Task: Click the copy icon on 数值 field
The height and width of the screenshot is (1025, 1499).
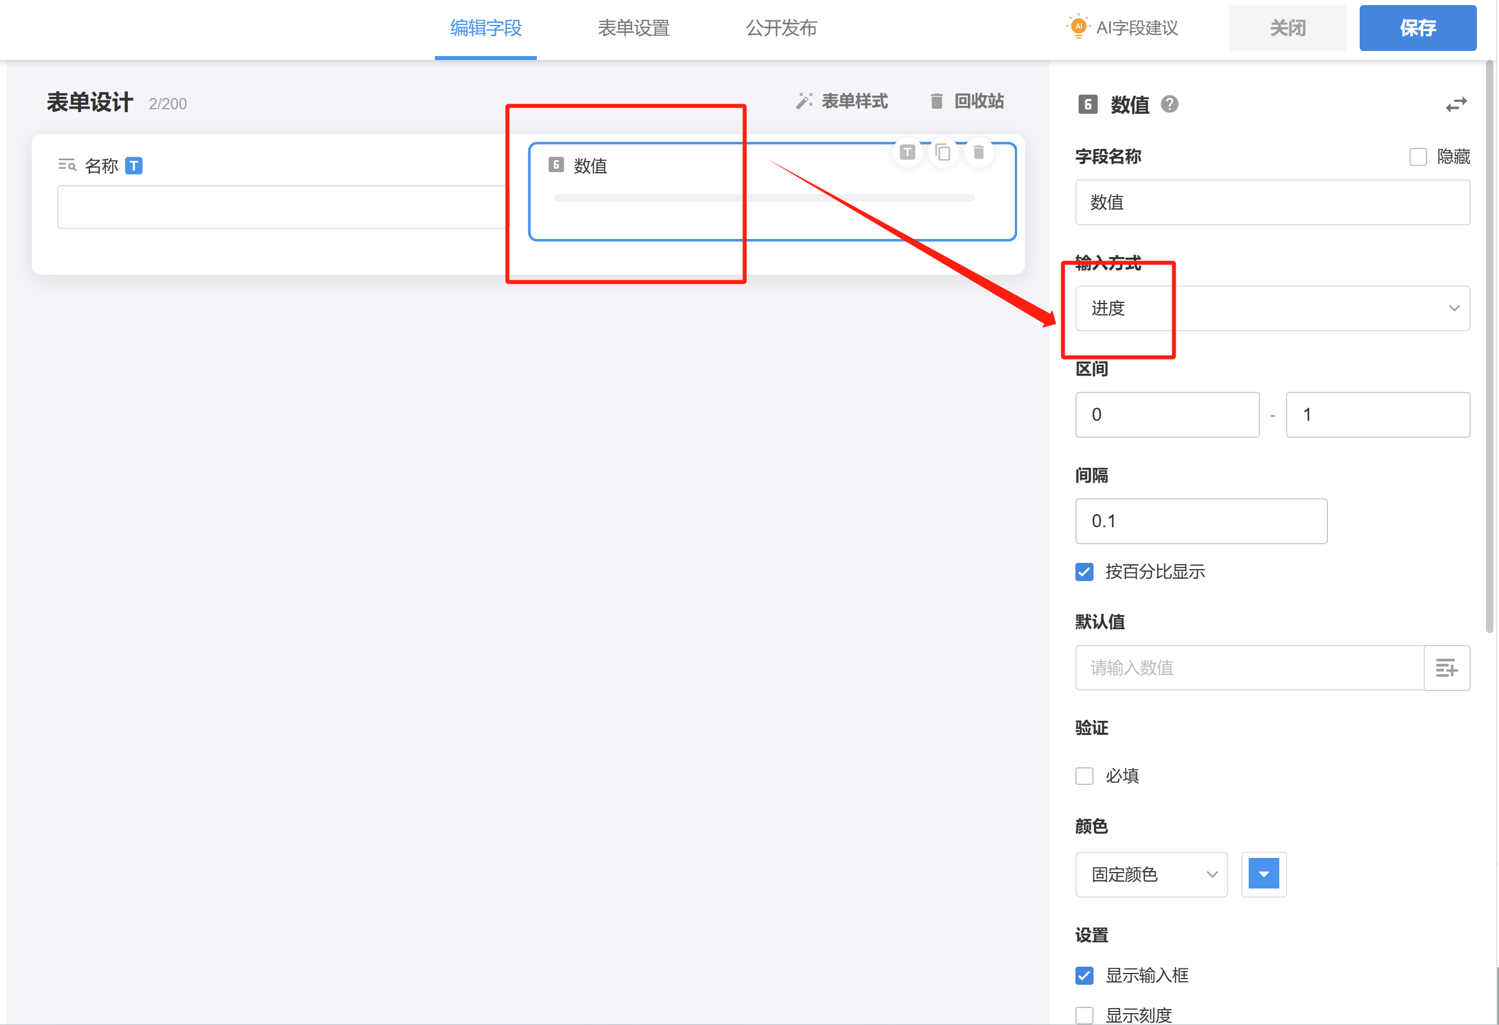Action: click(943, 152)
